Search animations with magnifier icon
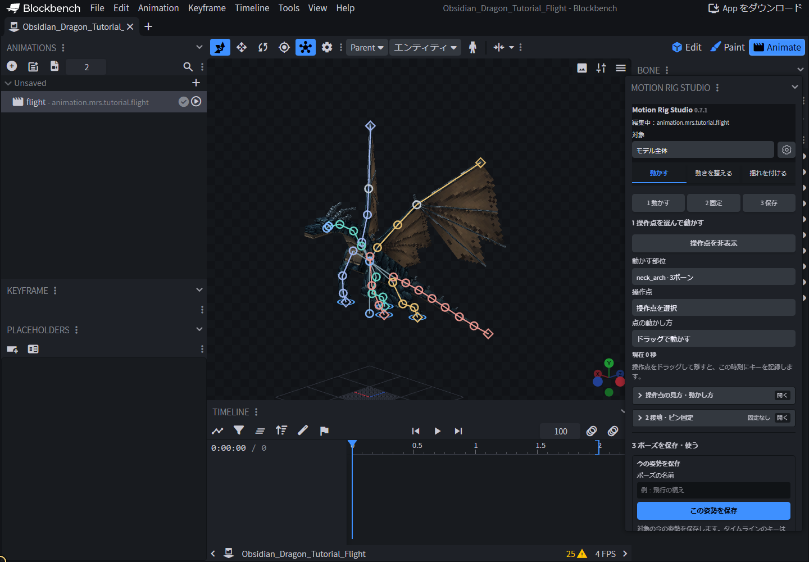This screenshot has width=809, height=562. (x=188, y=66)
